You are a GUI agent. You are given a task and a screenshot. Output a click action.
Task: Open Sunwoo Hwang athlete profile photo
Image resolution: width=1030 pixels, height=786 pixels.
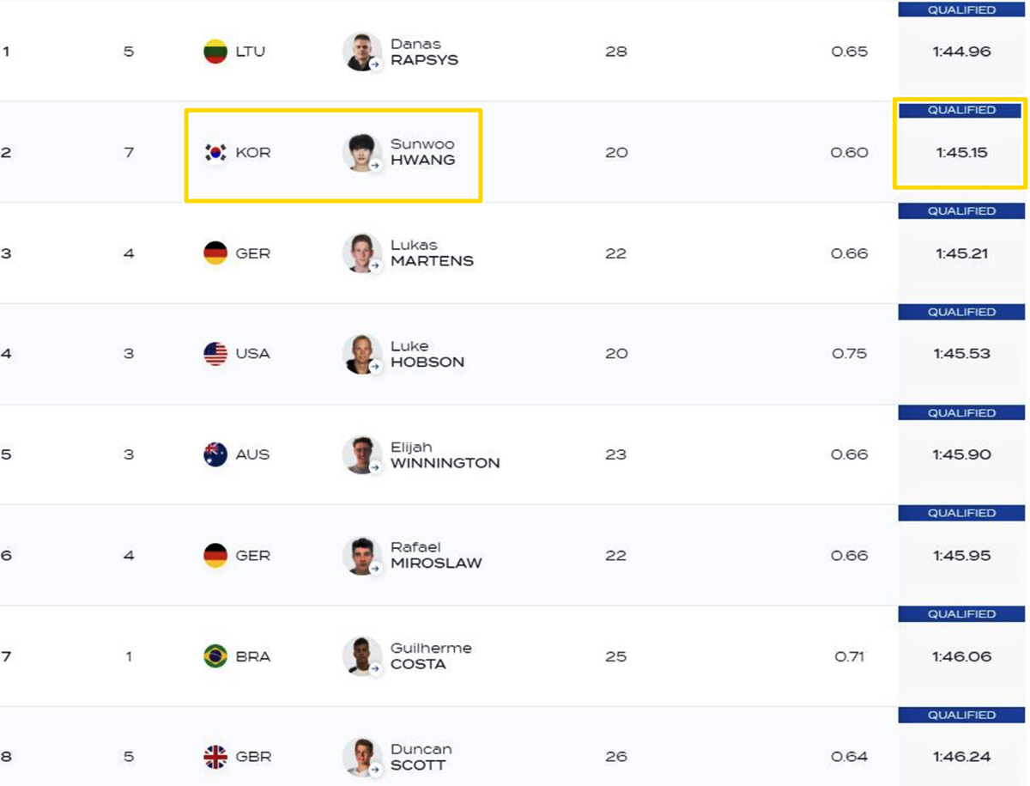(361, 153)
